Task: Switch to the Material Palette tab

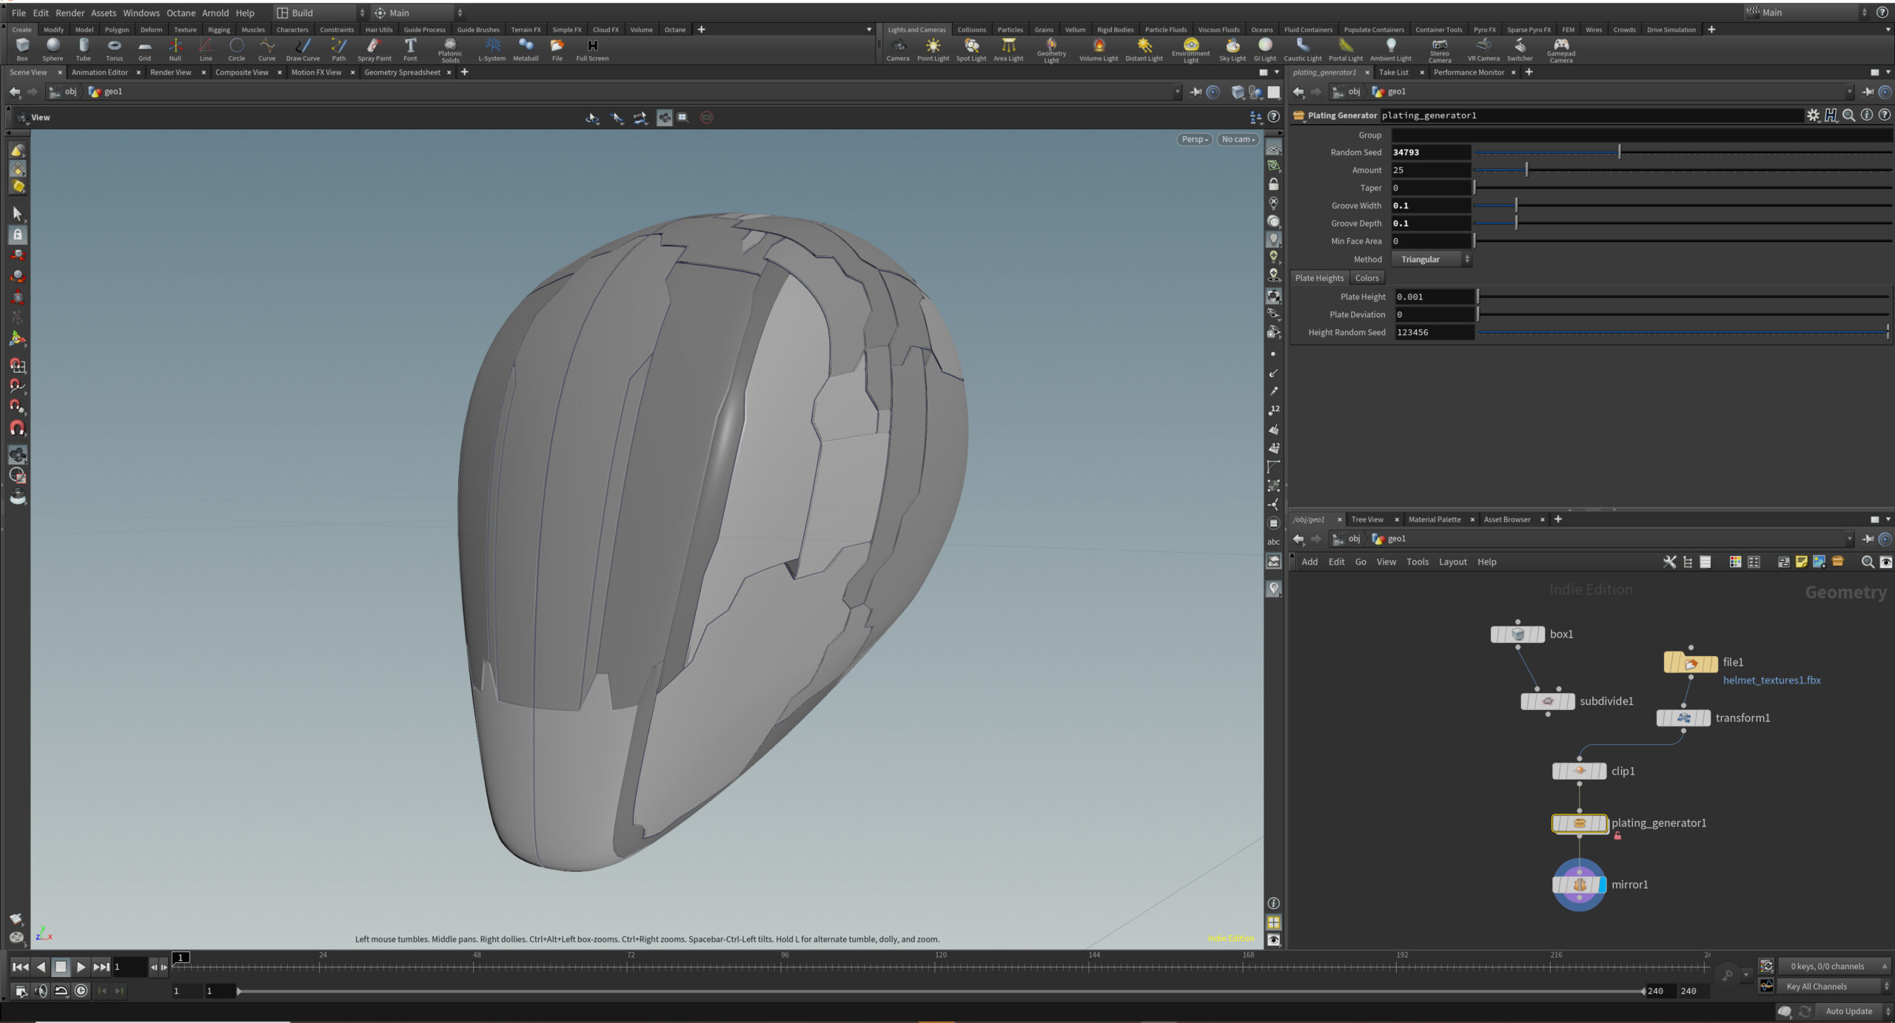Action: [1434, 519]
